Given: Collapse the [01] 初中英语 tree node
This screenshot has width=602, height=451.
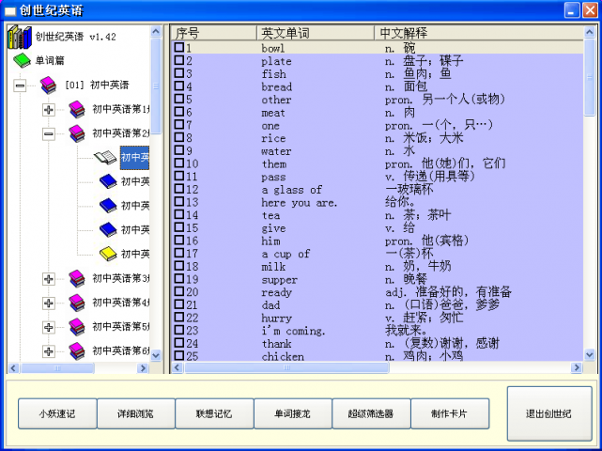Looking at the screenshot, I should pyautogui.click(x=20, y=86).
